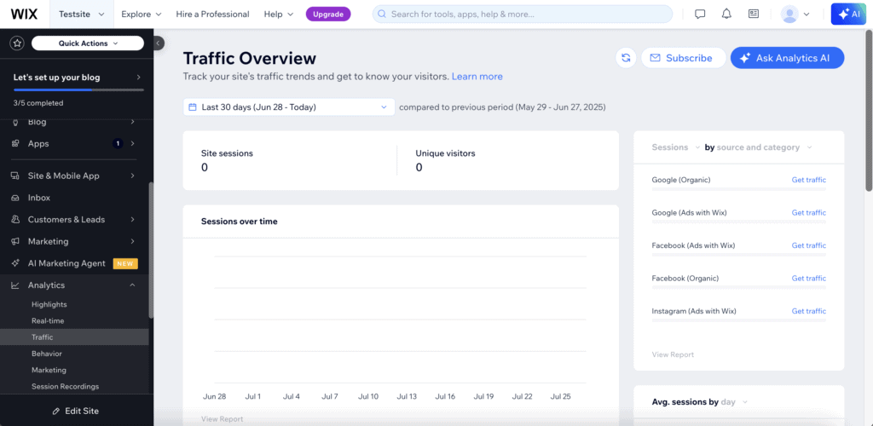Click Get traffic for Facebook (Organic)
The image size is (873, 426).
[809, 278]
